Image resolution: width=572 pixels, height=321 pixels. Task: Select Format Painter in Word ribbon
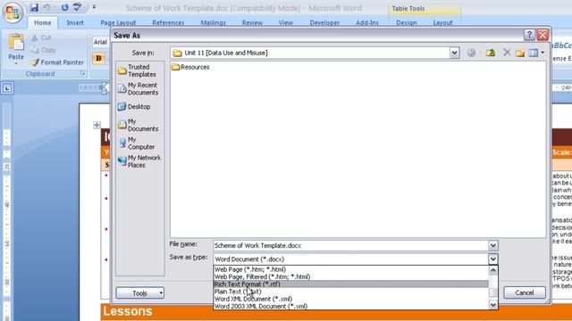click(x=57, y=62)
